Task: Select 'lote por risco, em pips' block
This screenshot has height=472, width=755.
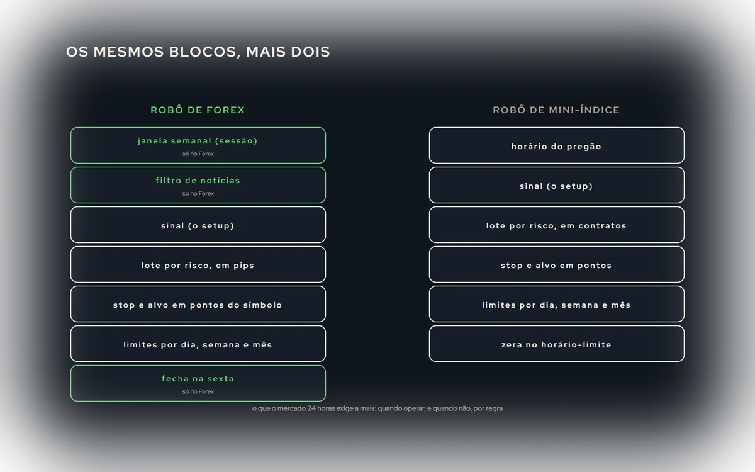Action: [198, 264]
